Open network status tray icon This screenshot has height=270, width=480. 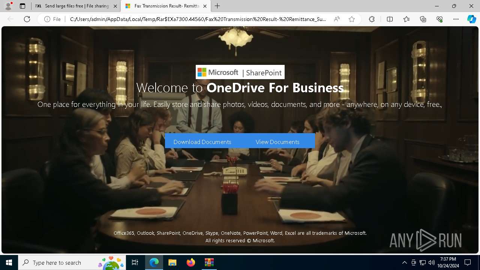[x=423, y=262]
